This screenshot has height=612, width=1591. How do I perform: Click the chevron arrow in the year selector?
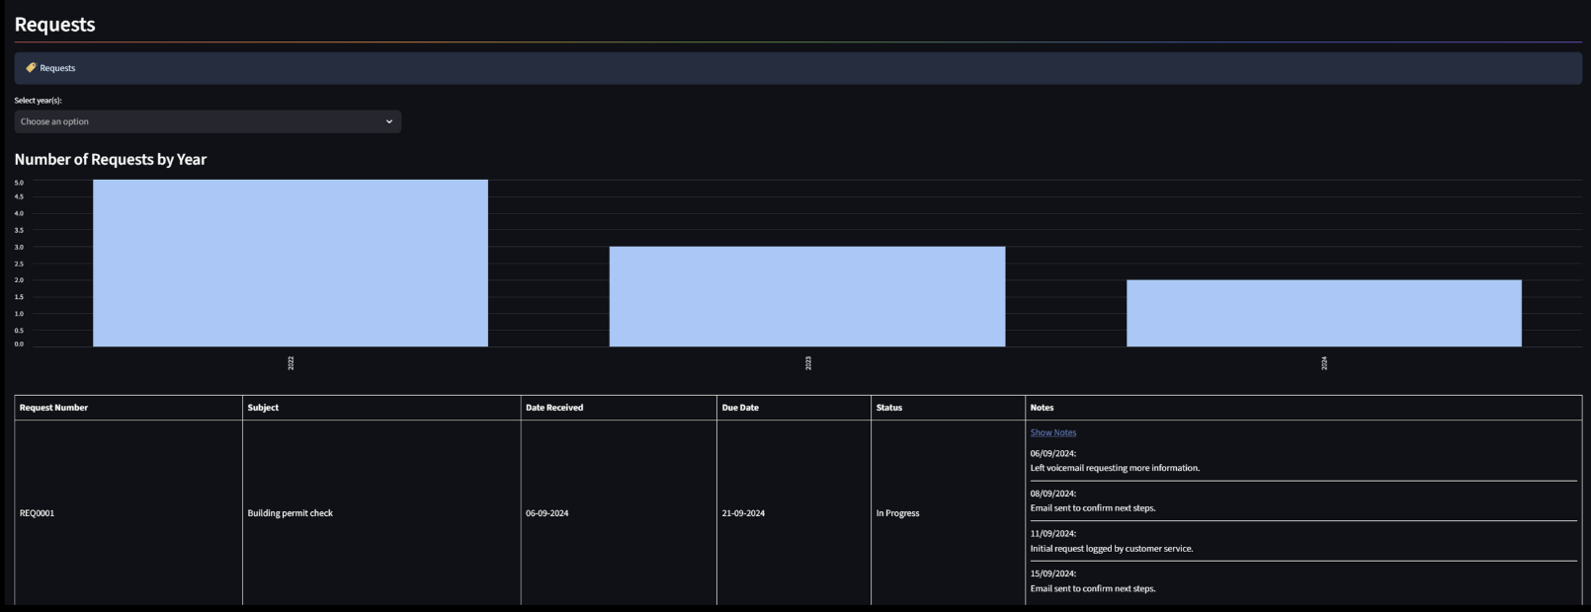pos(389,121)
